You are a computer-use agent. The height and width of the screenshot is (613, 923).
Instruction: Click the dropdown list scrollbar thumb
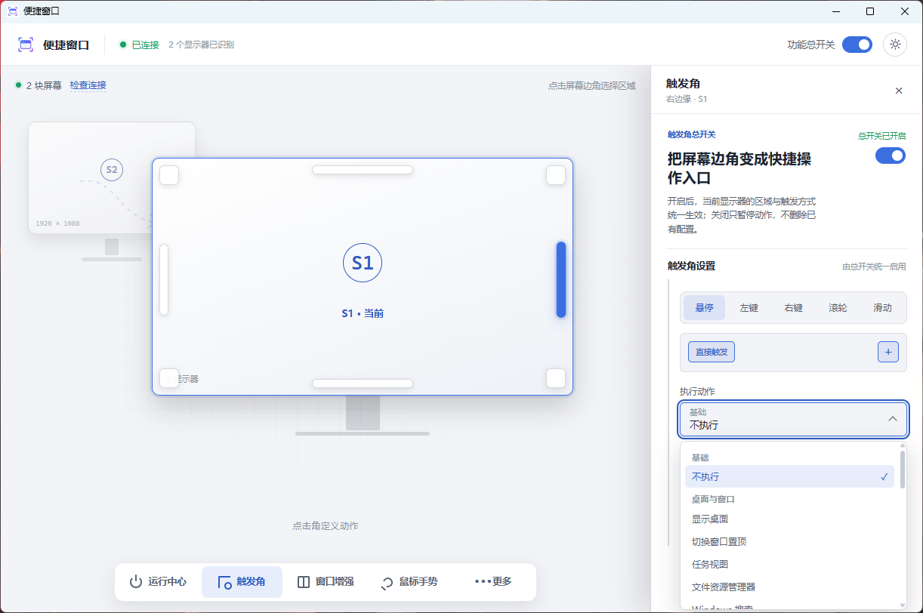(x=902, y=468)
